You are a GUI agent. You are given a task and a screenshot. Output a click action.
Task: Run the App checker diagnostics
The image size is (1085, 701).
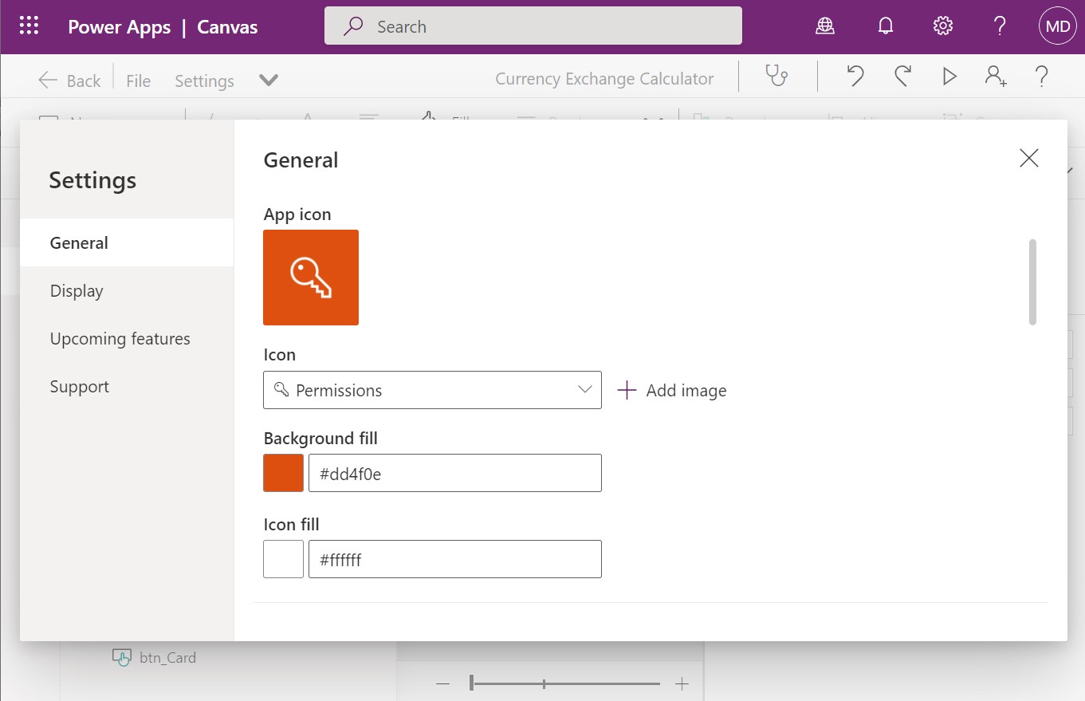777,77
